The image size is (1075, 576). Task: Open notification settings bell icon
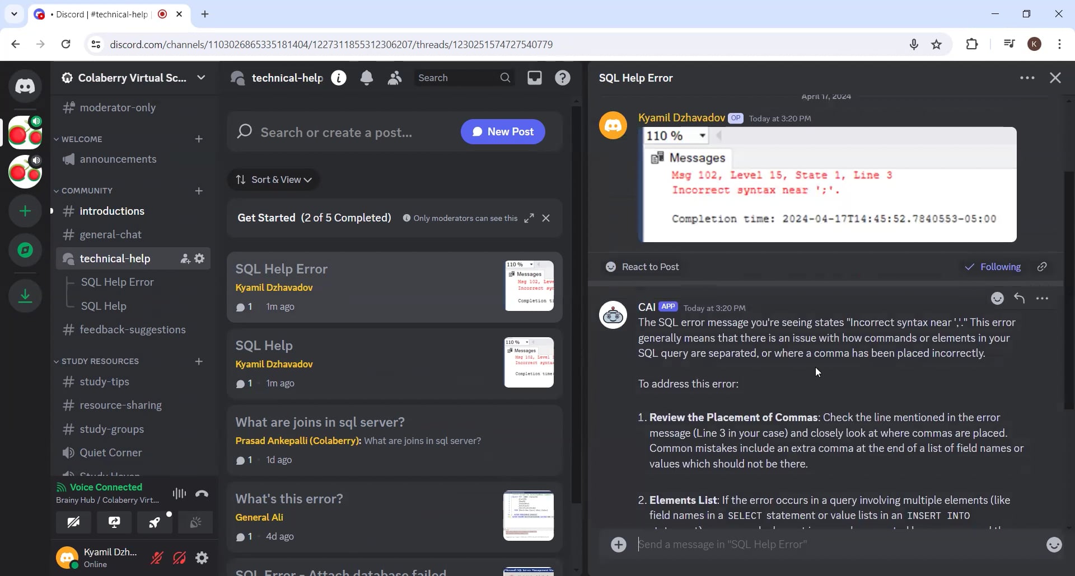pos(367,78)
